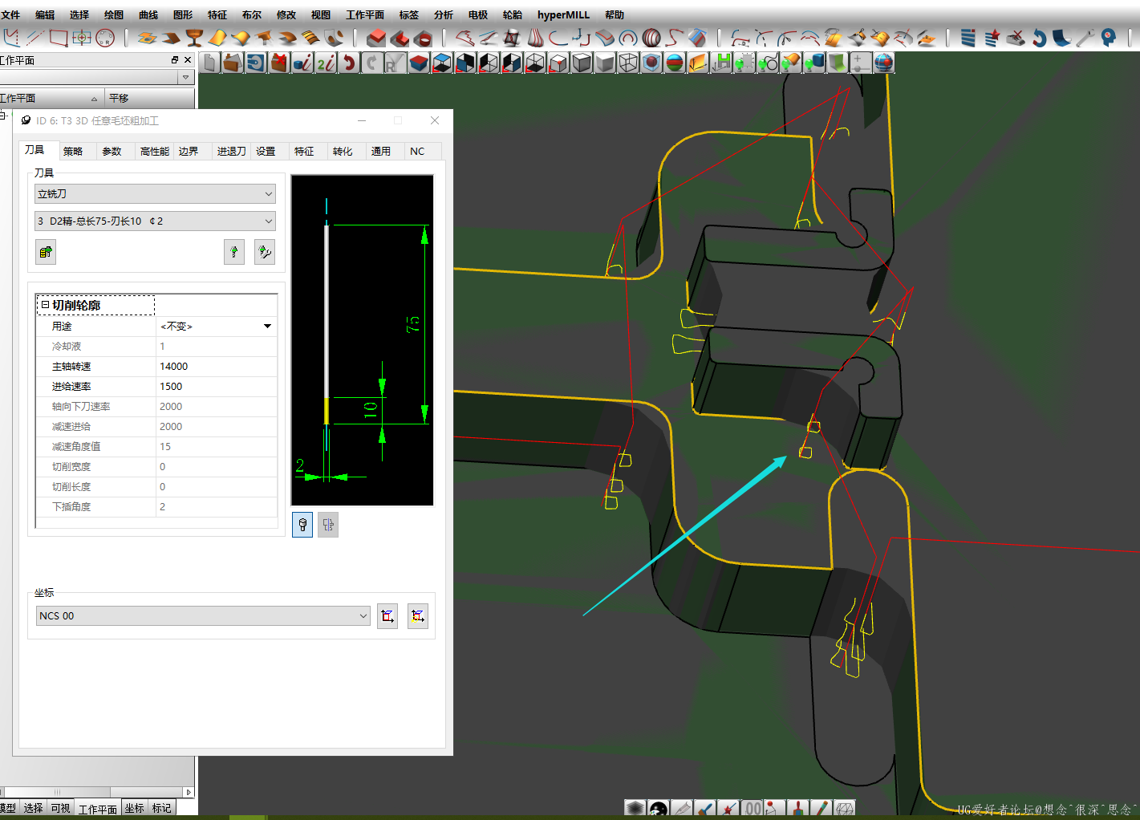1140x820 pixels.
Task: Click the globe view icon in toolbar
Action: [884, 63]
